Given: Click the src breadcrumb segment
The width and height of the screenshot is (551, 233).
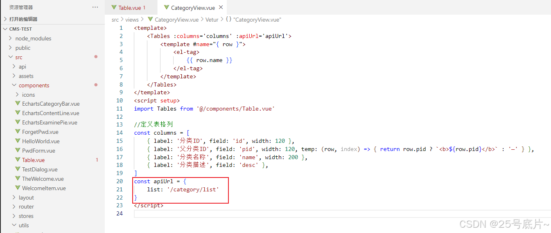Looking at the screenshot, I should [x=115, y=20].
